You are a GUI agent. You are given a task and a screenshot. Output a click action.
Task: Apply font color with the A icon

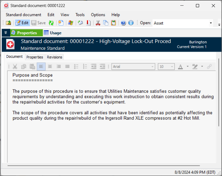point(180,66)
